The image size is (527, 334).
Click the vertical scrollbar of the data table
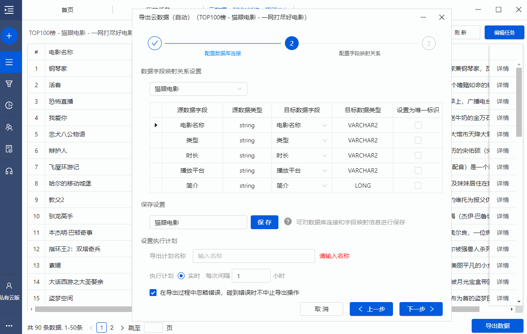tap(519, 102)
